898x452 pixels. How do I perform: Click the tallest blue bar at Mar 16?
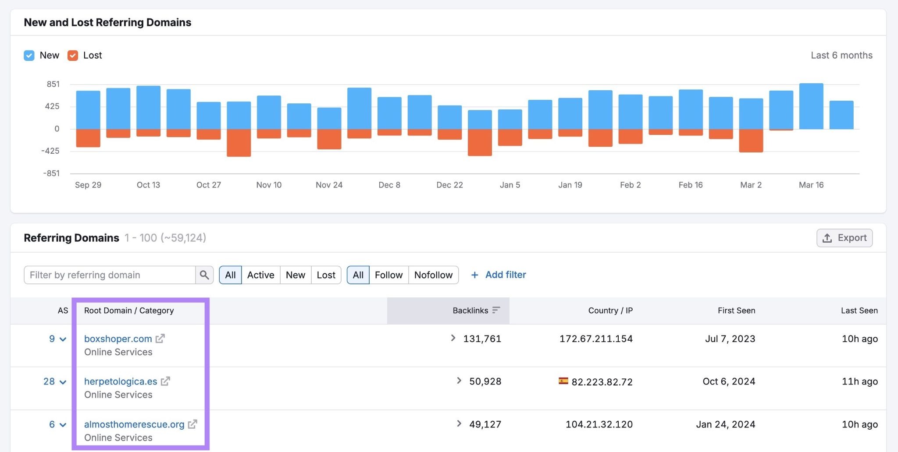811,106
